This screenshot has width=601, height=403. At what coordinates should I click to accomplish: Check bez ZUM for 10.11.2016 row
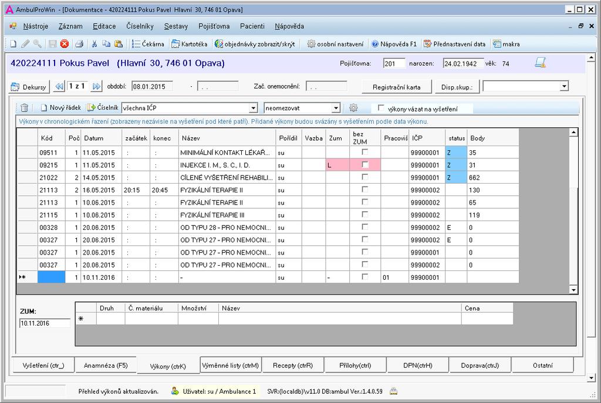[365, 277]
